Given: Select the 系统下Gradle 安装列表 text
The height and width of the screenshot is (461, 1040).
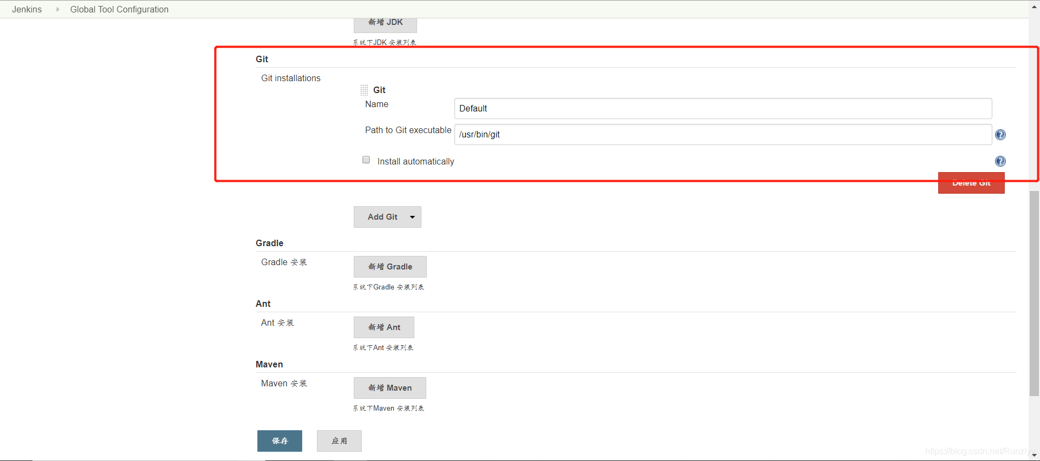Looking at the screenshot, I should tap(388, 287).
